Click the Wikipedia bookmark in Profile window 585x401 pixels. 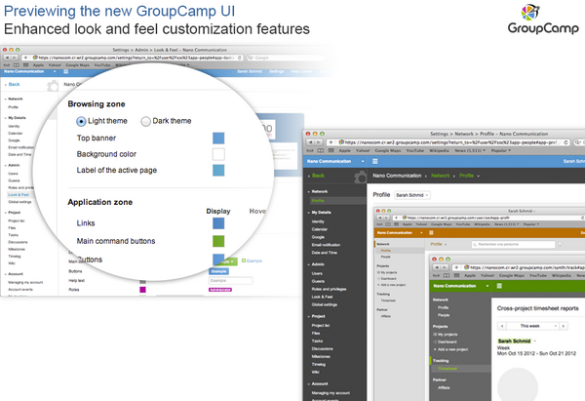(x=439, y=150)
